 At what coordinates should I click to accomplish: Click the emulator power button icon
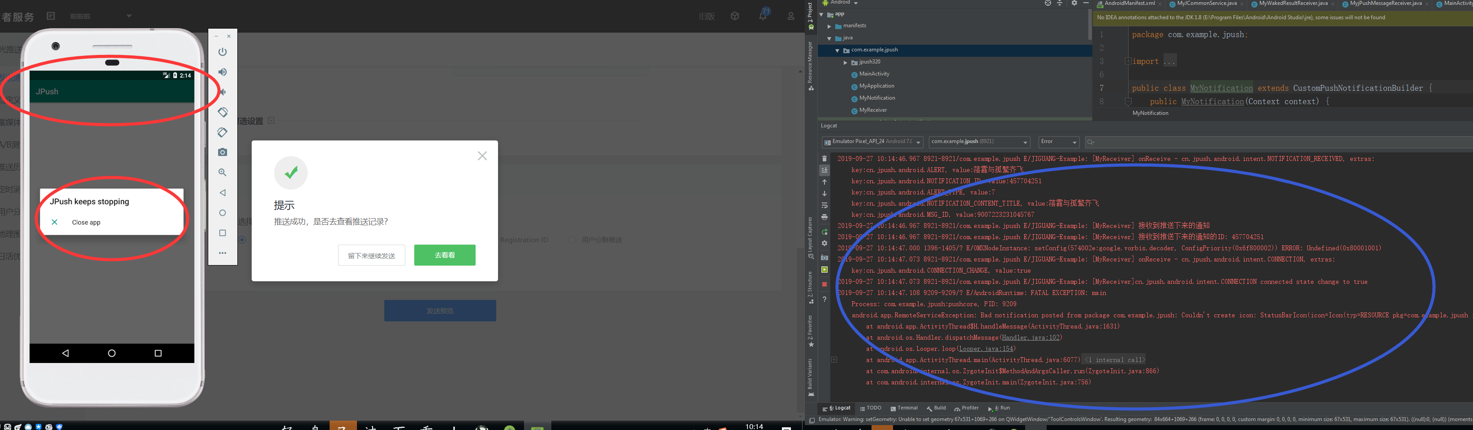(x=223, y=51)
